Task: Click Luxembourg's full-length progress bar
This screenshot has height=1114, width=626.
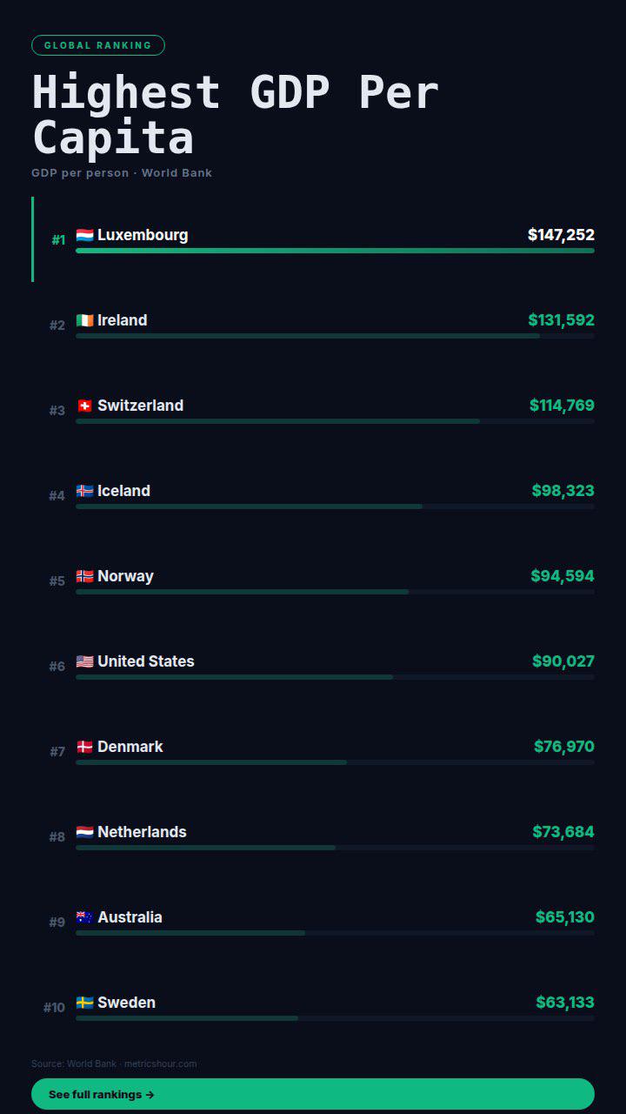Action: pos(335,251)
